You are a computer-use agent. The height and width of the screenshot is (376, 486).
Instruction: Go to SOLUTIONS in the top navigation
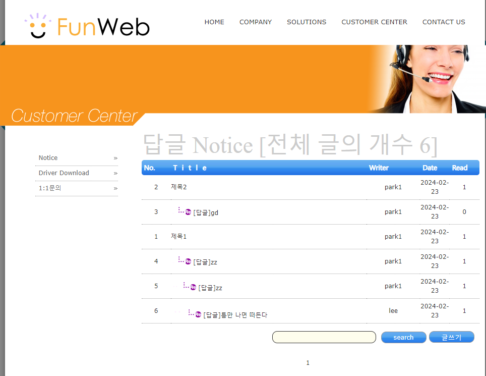[x=307, y=22]
